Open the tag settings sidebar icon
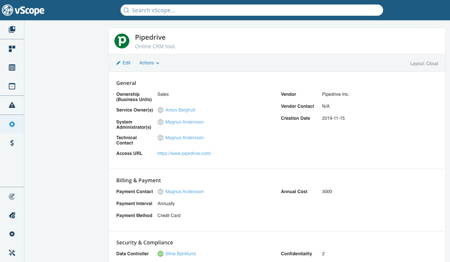Viewport: 450px width, 262px height. pyautogui.click(x=12, y=216)
